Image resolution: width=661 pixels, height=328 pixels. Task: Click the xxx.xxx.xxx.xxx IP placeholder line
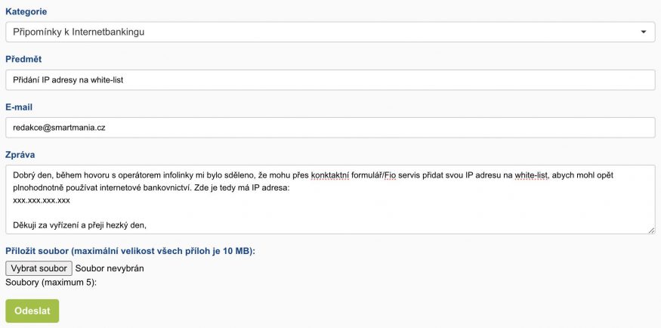click(42, 200)
